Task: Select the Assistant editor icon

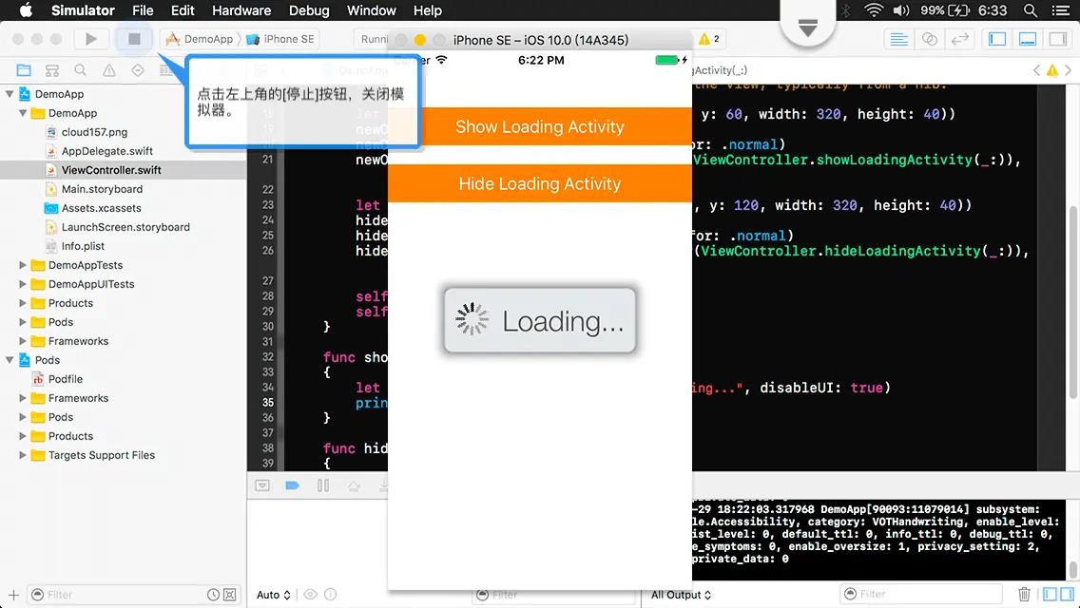Action: [x=929, y=39]
